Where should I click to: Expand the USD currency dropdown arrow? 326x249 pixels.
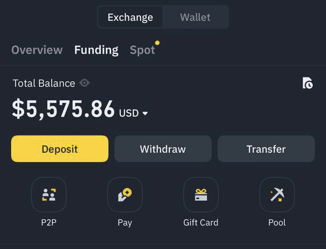coord(145,113)
